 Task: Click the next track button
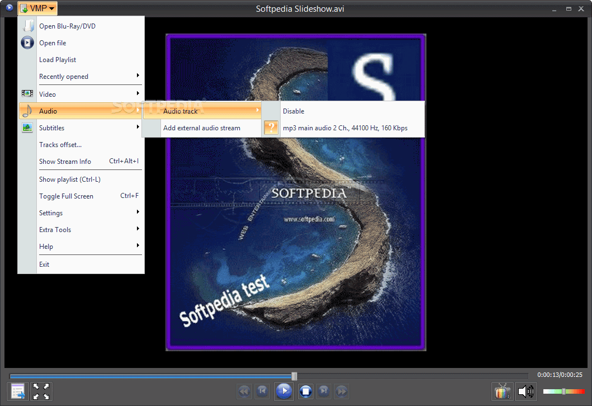tap(324, 391)
